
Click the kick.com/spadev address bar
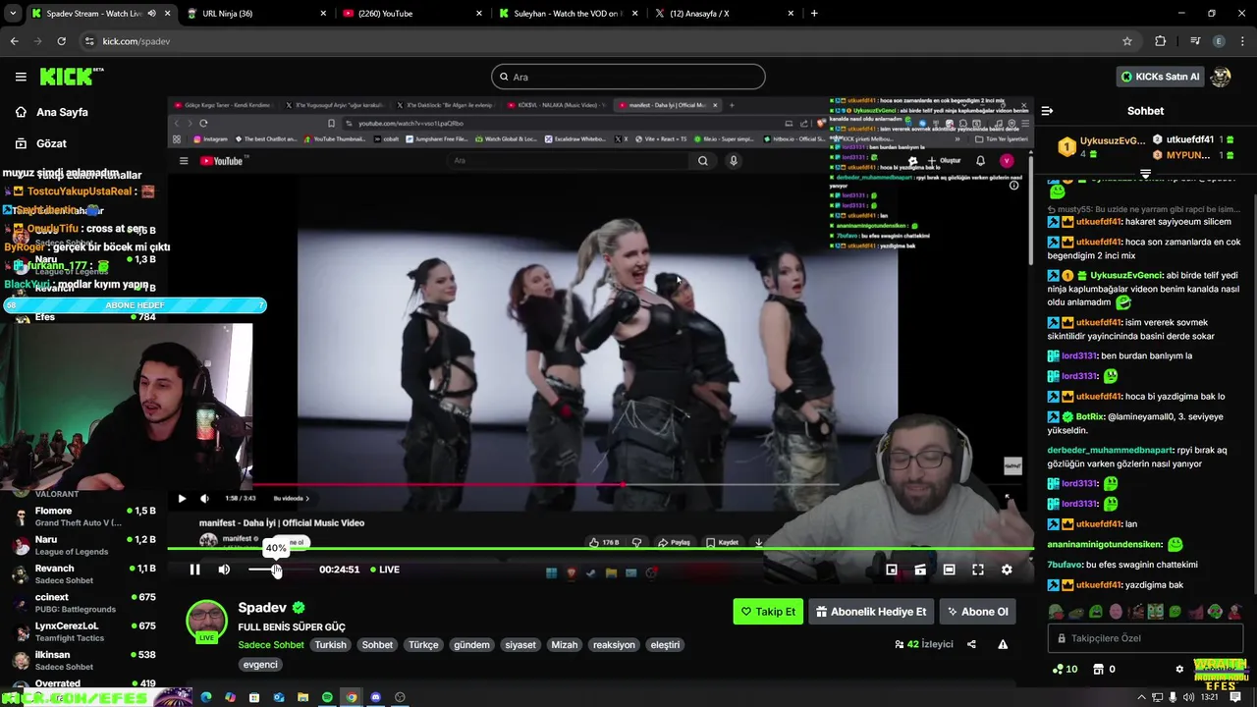609,41
